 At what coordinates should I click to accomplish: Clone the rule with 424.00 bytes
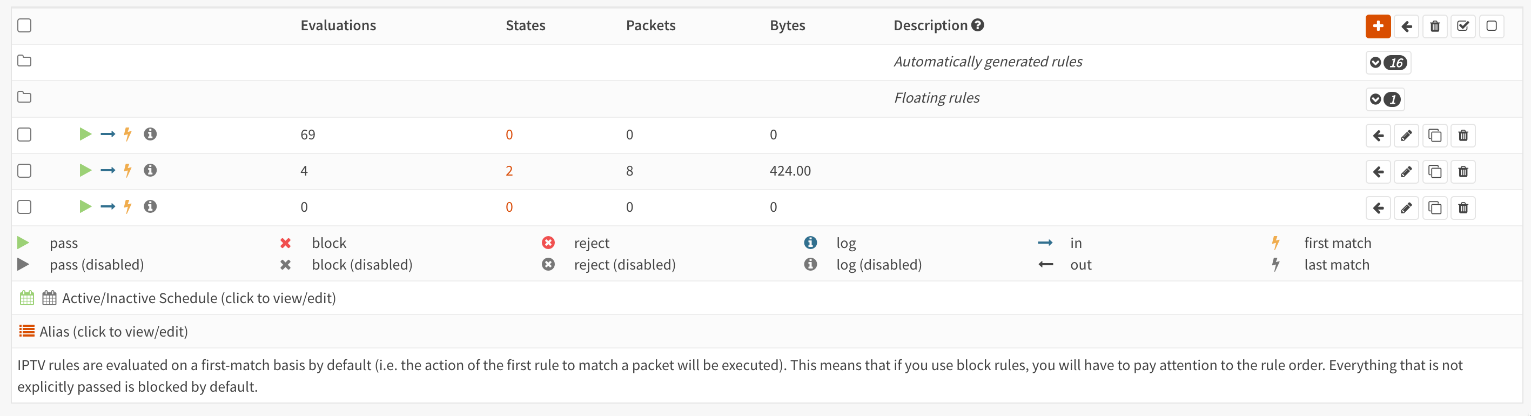pos(1435,172)
